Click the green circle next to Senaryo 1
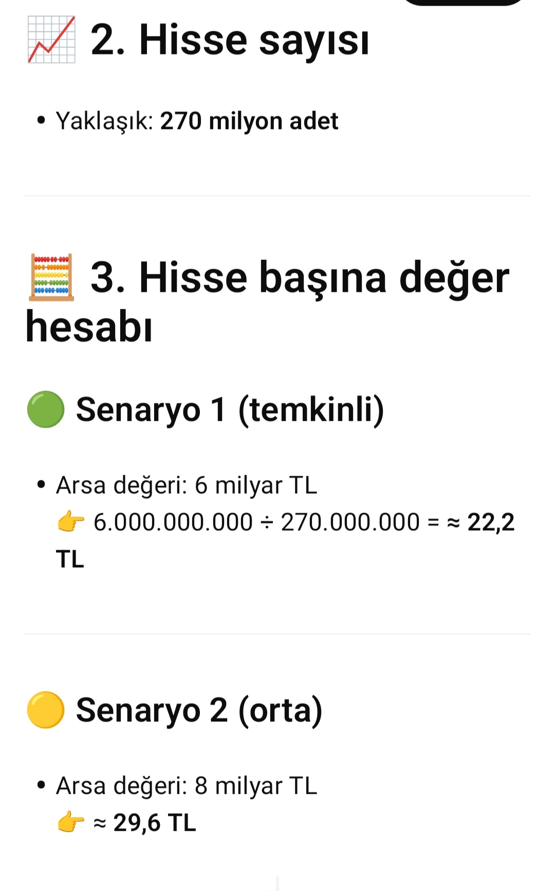 point(46,410)
